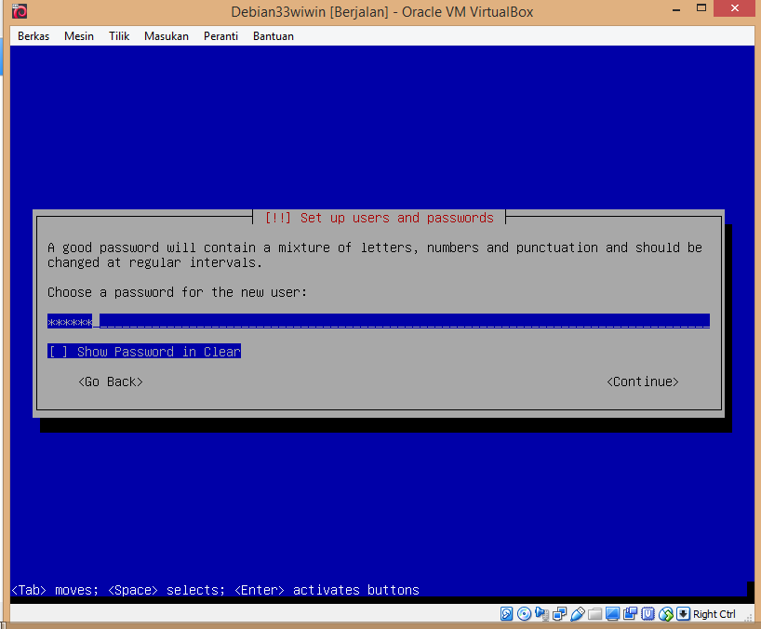Click the VirtualBox window title icon
This screenshot has width=761, height=629.
click(x=20, y=10)
